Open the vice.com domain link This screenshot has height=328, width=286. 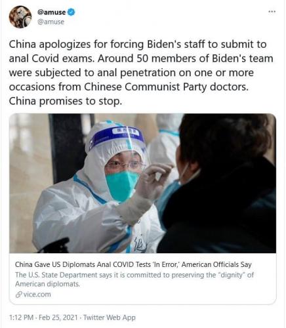pos(37,295)
